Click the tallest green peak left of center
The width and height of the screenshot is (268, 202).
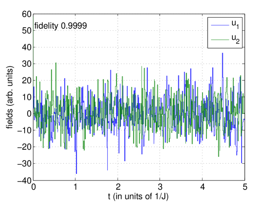tap(56, 64)
